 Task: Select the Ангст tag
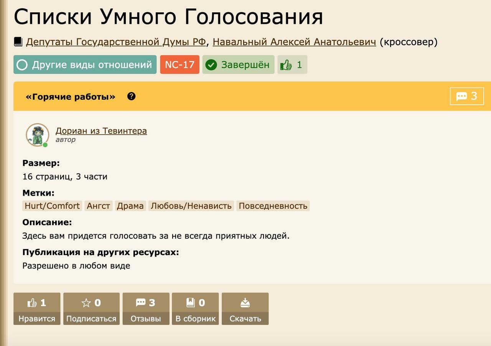tap(98, 206)
